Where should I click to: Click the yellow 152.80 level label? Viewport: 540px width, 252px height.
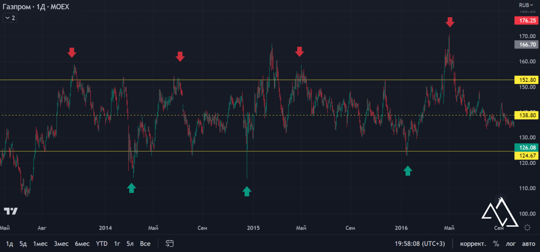click(x=526, y=80)
